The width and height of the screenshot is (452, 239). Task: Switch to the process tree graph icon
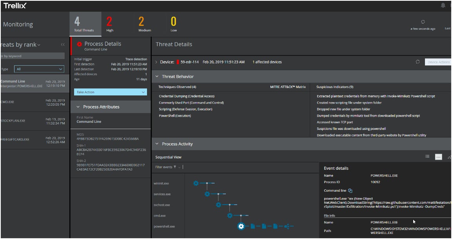(x=450, y=157)
